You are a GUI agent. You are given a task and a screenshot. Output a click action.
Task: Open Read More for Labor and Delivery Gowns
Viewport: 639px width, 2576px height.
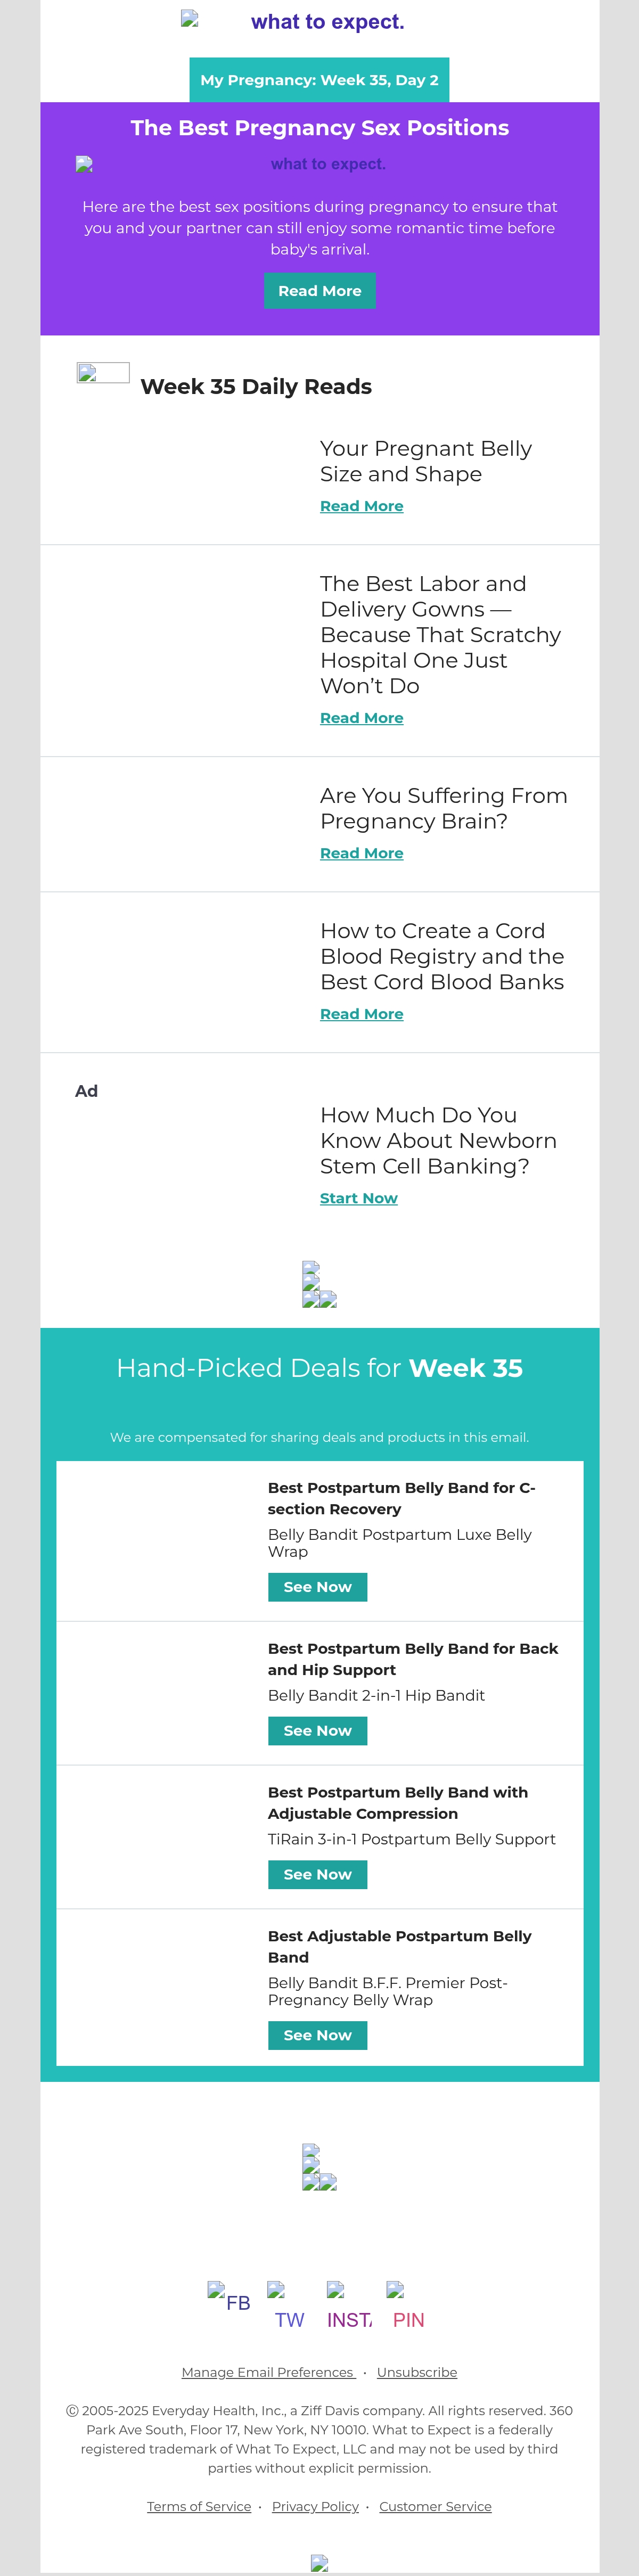click(x=361, y=718)
